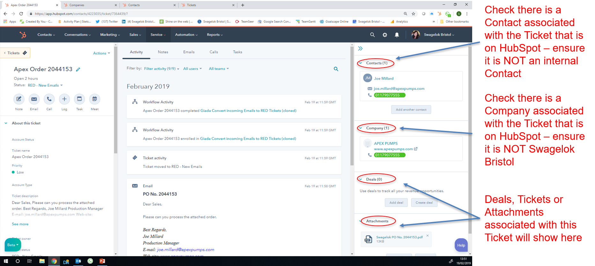Open the Actions dropdown

pyautogui.click(x=101, y=53)
